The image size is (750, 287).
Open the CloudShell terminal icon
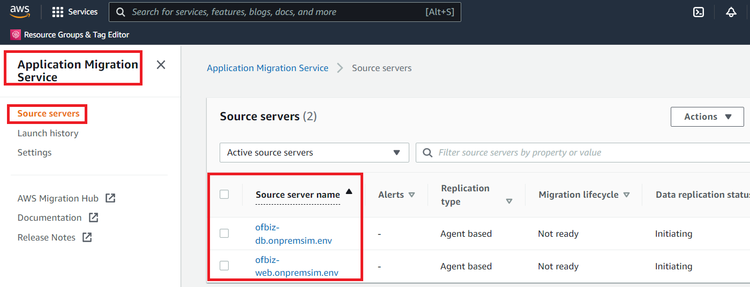pyautogui.click(x=699, y=12)
